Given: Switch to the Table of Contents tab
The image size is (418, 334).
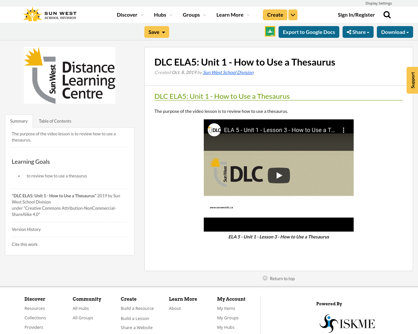Looking at the screenshot, I should [x=55, y=121].
